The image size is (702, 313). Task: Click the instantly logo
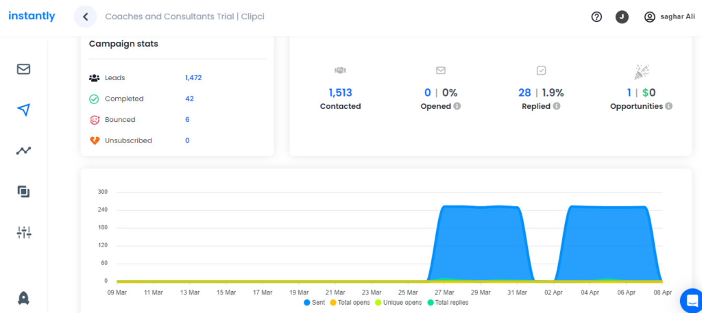pyautogui.click(x=32, y=16)
